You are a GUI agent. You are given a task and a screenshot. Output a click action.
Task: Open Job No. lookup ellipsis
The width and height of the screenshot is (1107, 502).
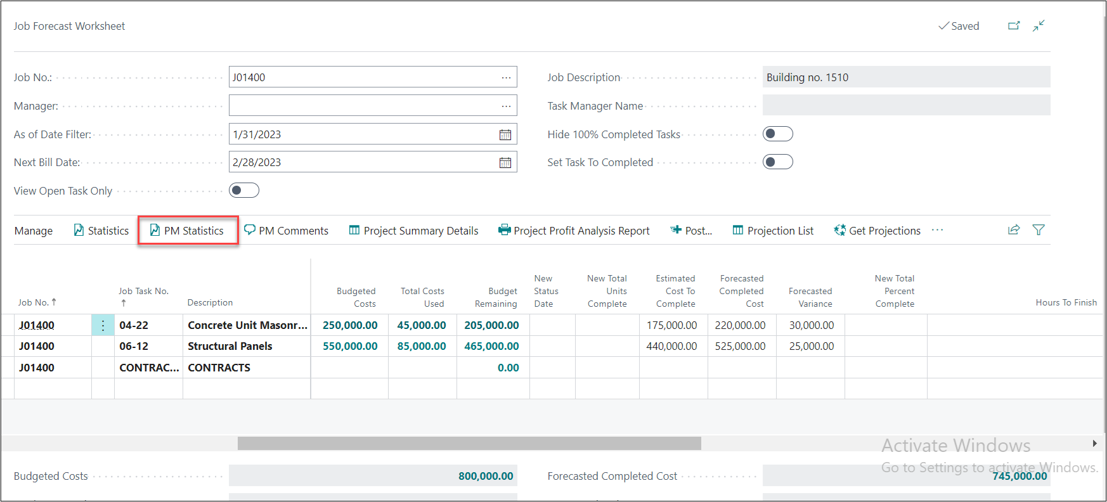pos(506,77)
